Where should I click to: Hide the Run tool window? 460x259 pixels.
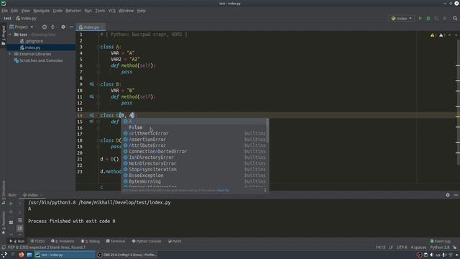point(456,195)
